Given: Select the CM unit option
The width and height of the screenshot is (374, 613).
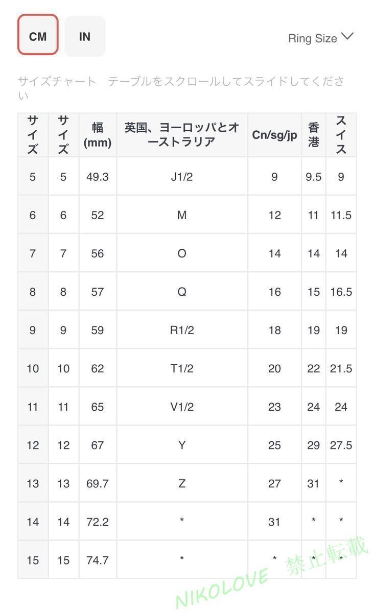Looking at the screenshot, I should coord(38,36).
